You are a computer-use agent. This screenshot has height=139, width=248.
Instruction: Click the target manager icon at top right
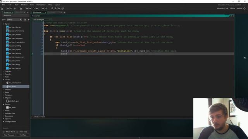coord(245,8)
